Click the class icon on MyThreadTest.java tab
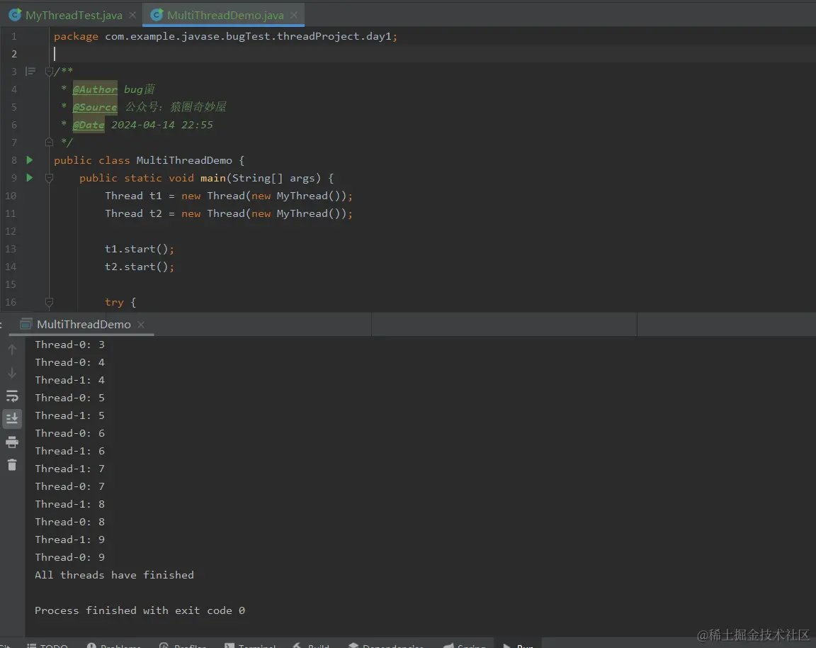This screenshot has height=648, width=816. [15, 15]
